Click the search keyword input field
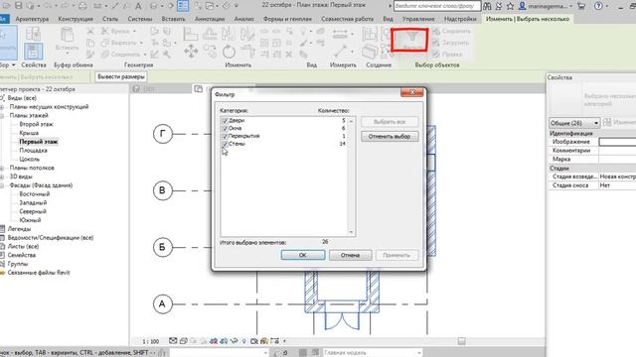636x357 pixels. 437,6
